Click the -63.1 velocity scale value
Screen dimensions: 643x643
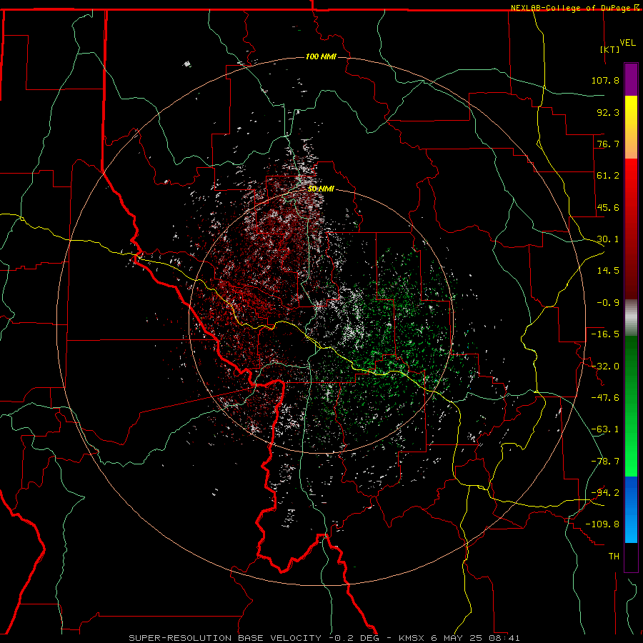605,429
